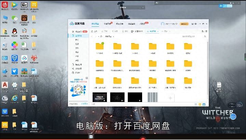Click the red video progress handle at bottom
Viewport: 246px width, 140px height.
pyautogui.click(x=143, y=139)
